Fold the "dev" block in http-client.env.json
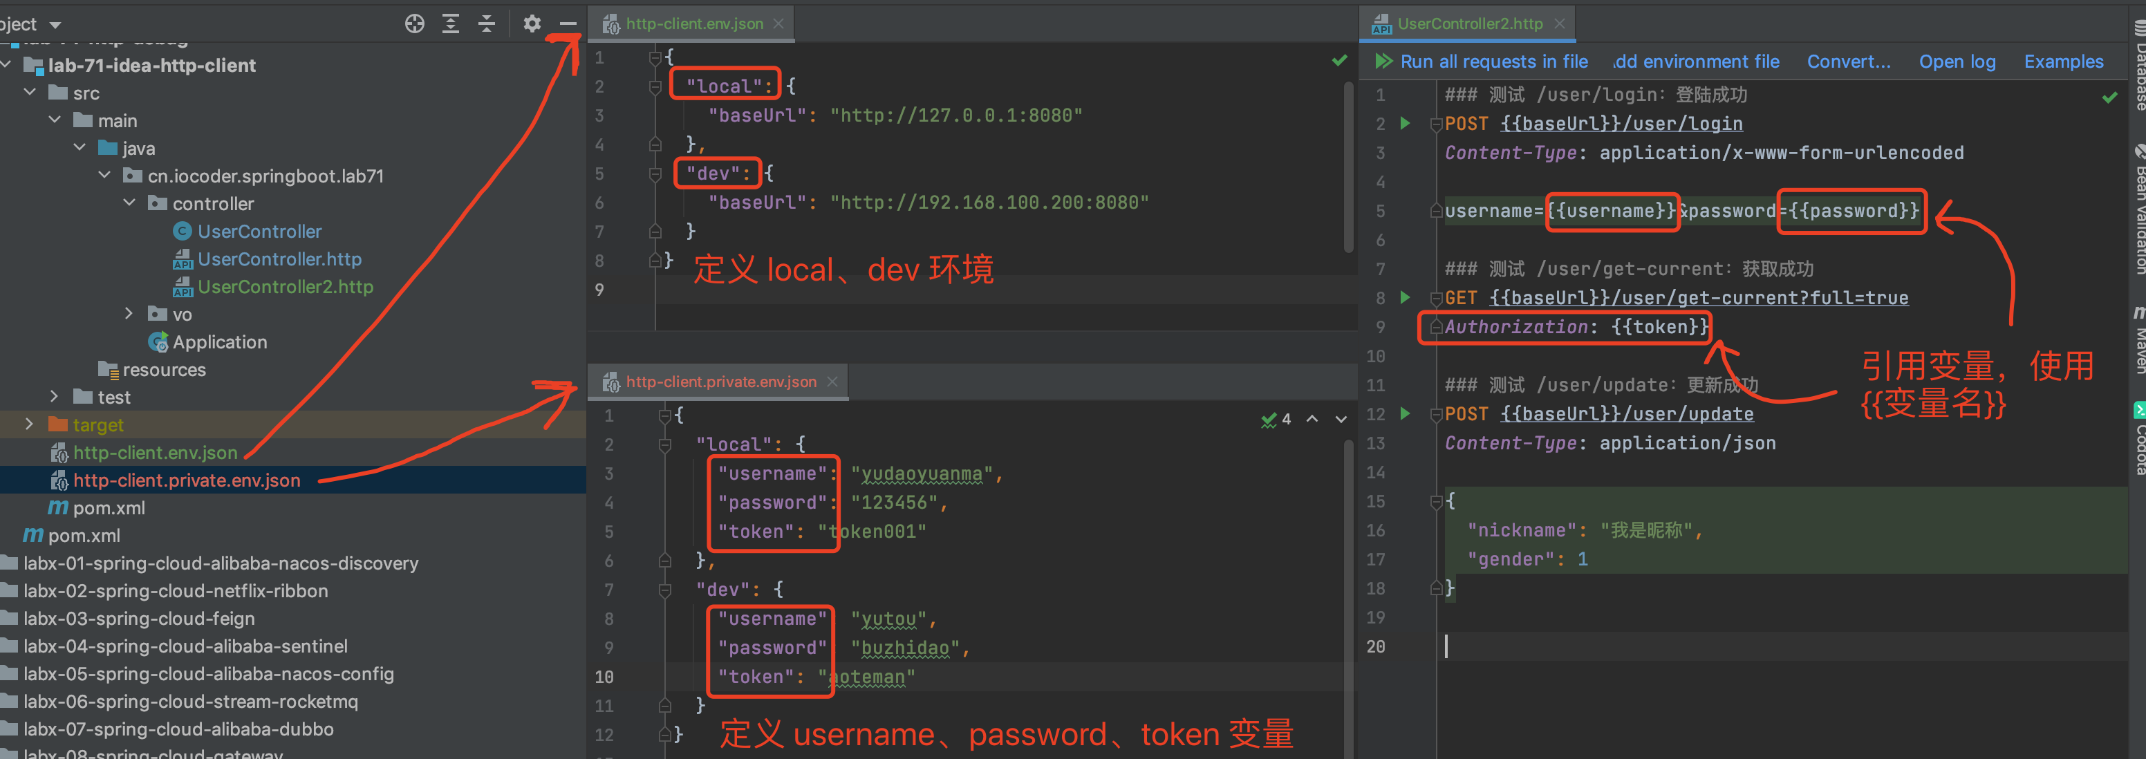This screenshot has height=759, width=2146. pyautogui.click(x=655, y=174)
